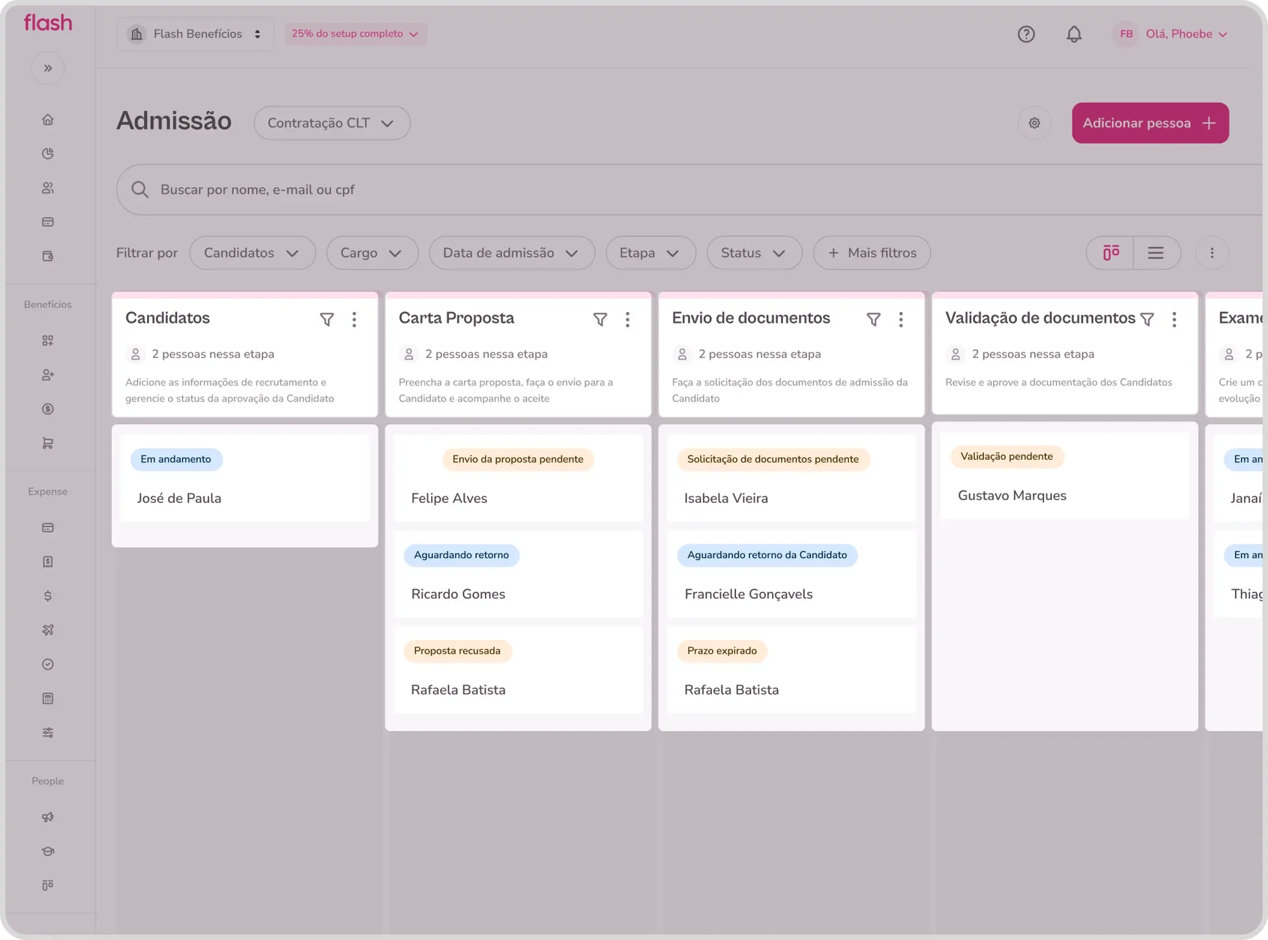Filter the Carta Proposta column
The width and height of the screenshot is (1268, 940).
pyautogui.click(x=600, y=320)
